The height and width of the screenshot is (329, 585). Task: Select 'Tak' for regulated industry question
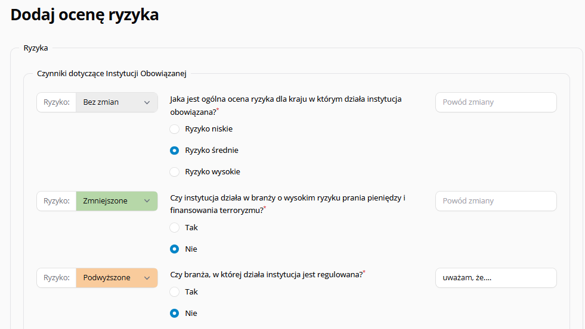[x=174, y=292]
